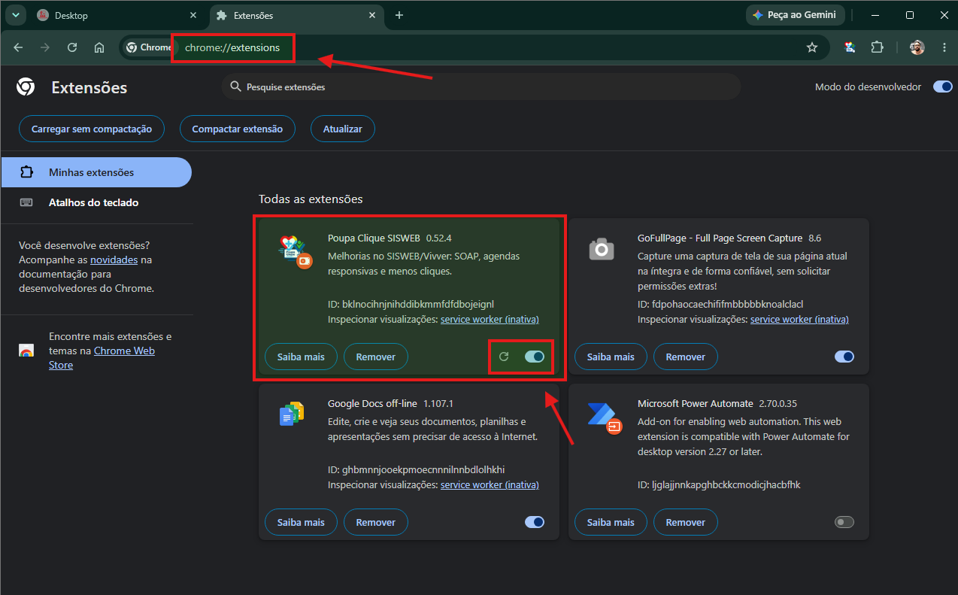Close the Desktop tab

[193, 15]
